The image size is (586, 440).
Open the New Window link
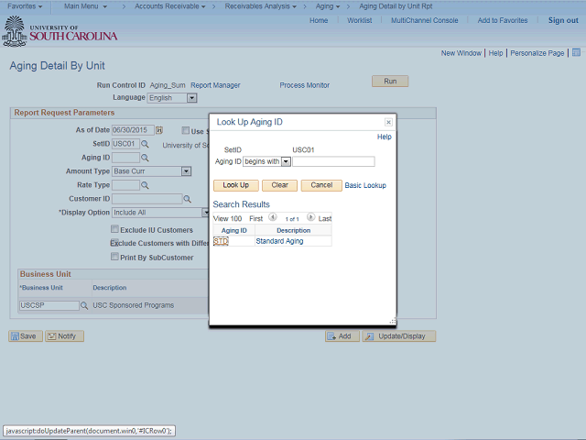(x=461, y=53)
